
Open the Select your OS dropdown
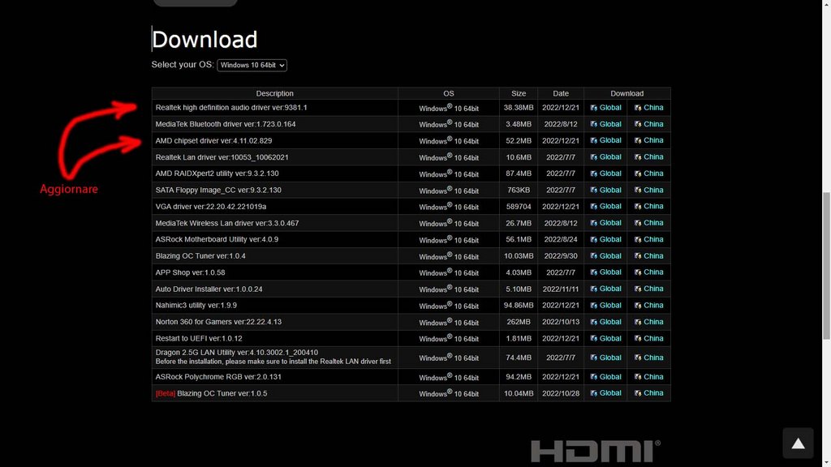click(x=252, y=65)
